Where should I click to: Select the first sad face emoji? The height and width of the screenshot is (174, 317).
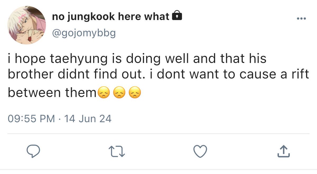click(104, 93)
